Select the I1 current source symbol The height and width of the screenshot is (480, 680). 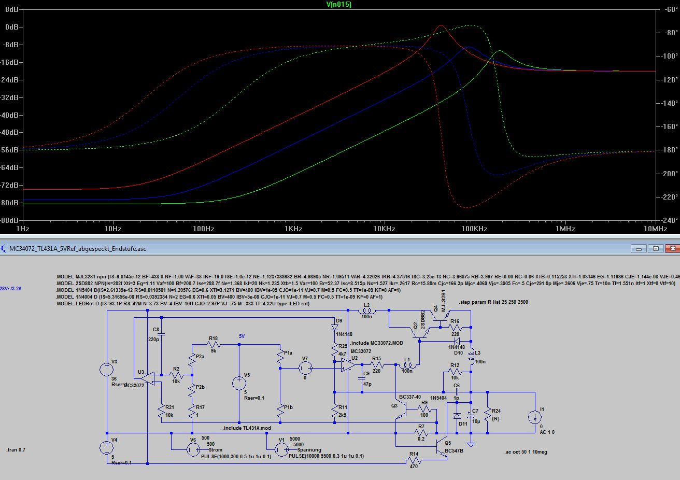pyautogui.click(x=535, y=417)
